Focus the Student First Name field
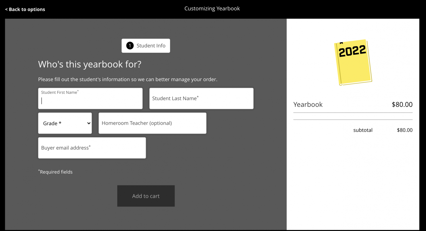 (90, 98)
